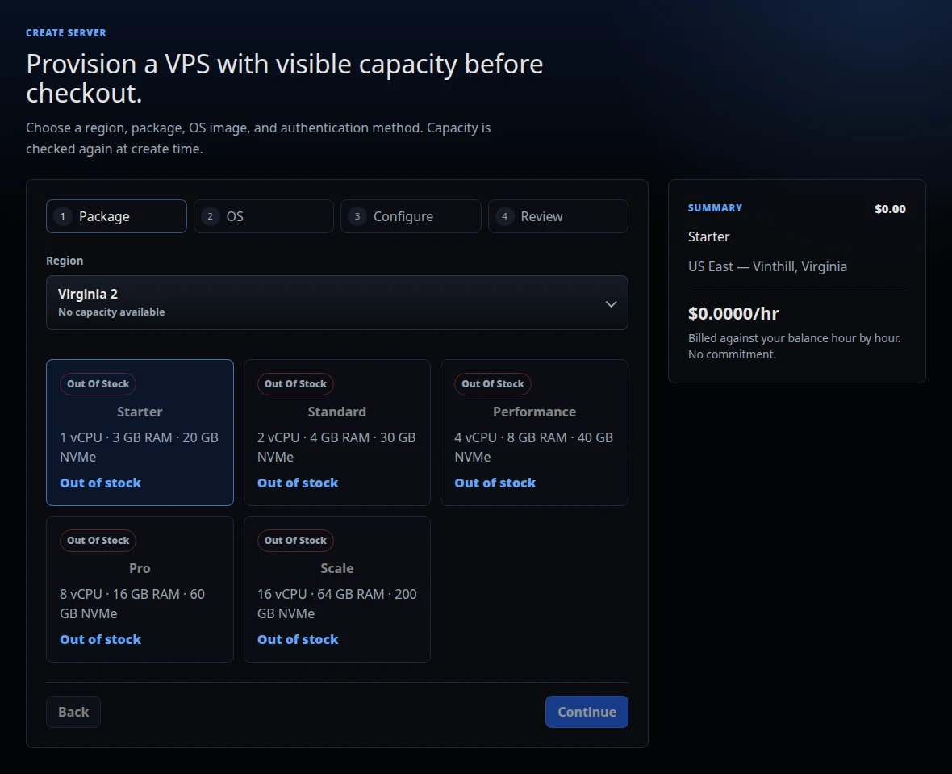Click the 'Billed against your balance' note
Viewport: 952px width, 774px height.
[x=794, y=346]
